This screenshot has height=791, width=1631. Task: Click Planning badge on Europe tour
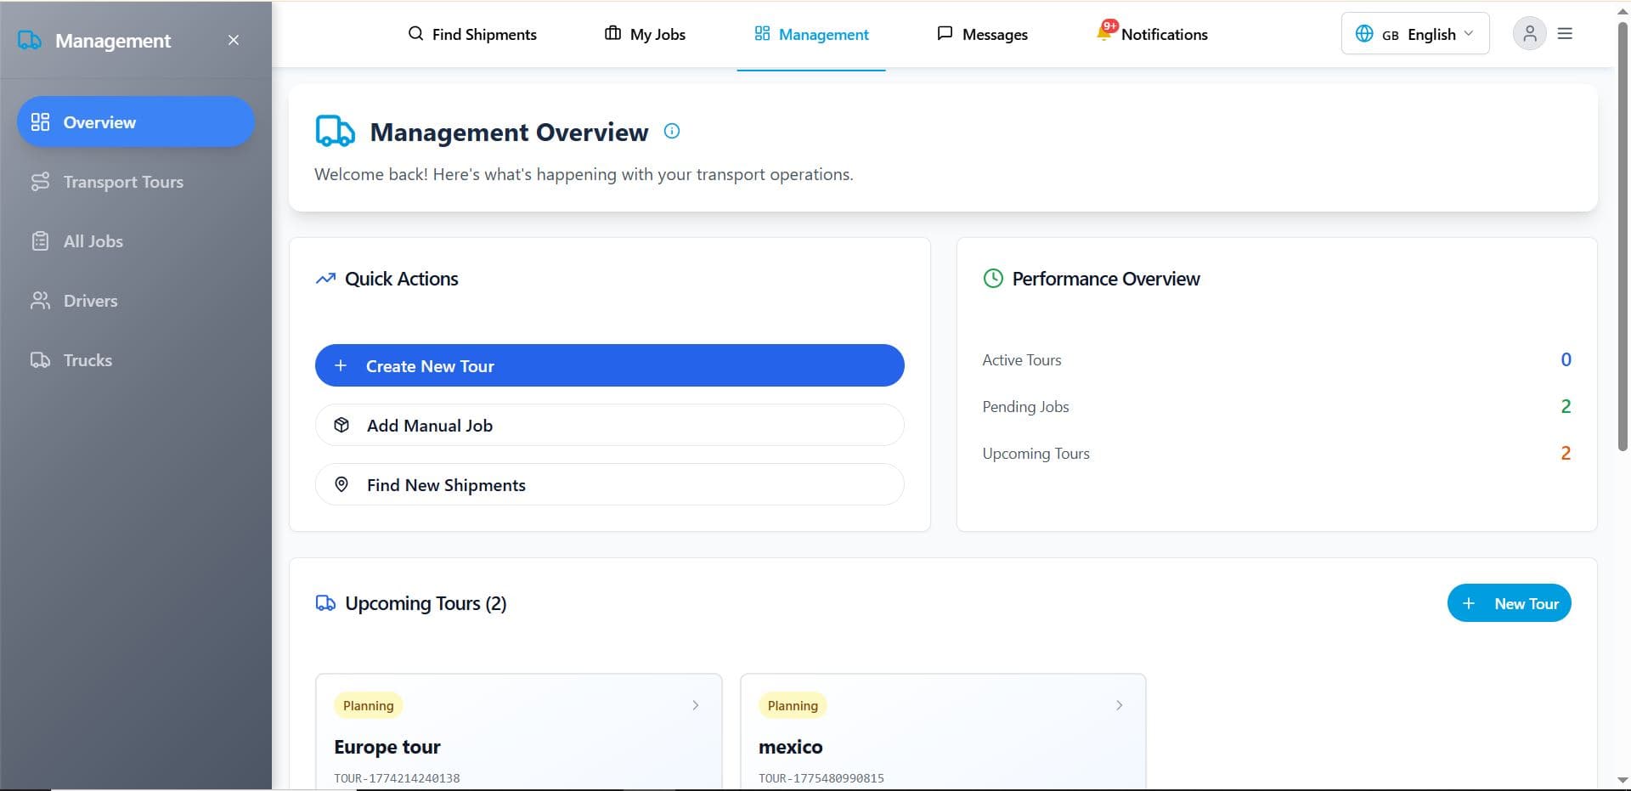pyautogui.click(x=369, y=705)
